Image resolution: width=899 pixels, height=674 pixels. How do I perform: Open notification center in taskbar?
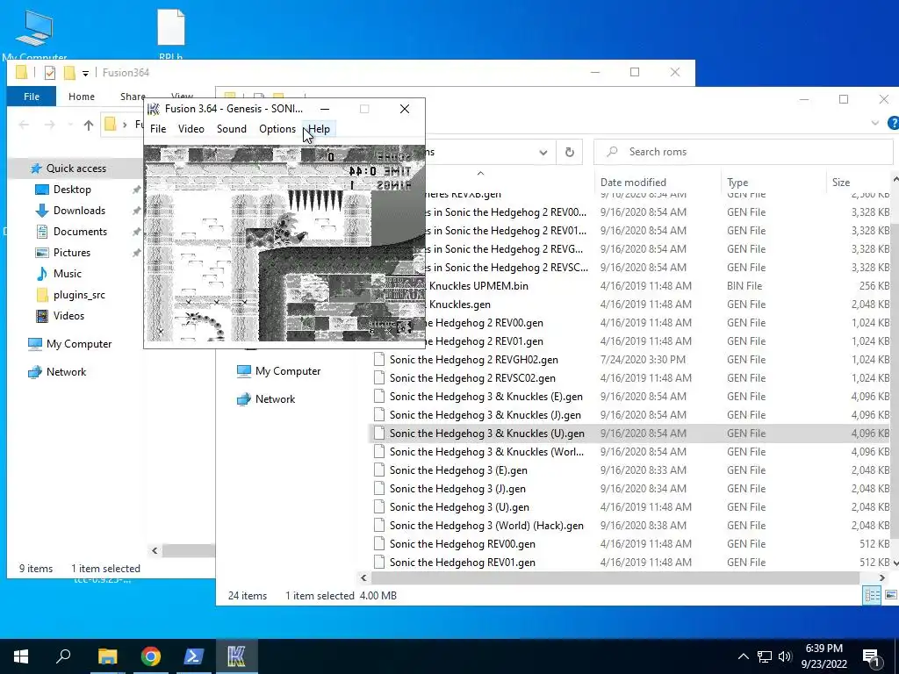click(872, 656)
